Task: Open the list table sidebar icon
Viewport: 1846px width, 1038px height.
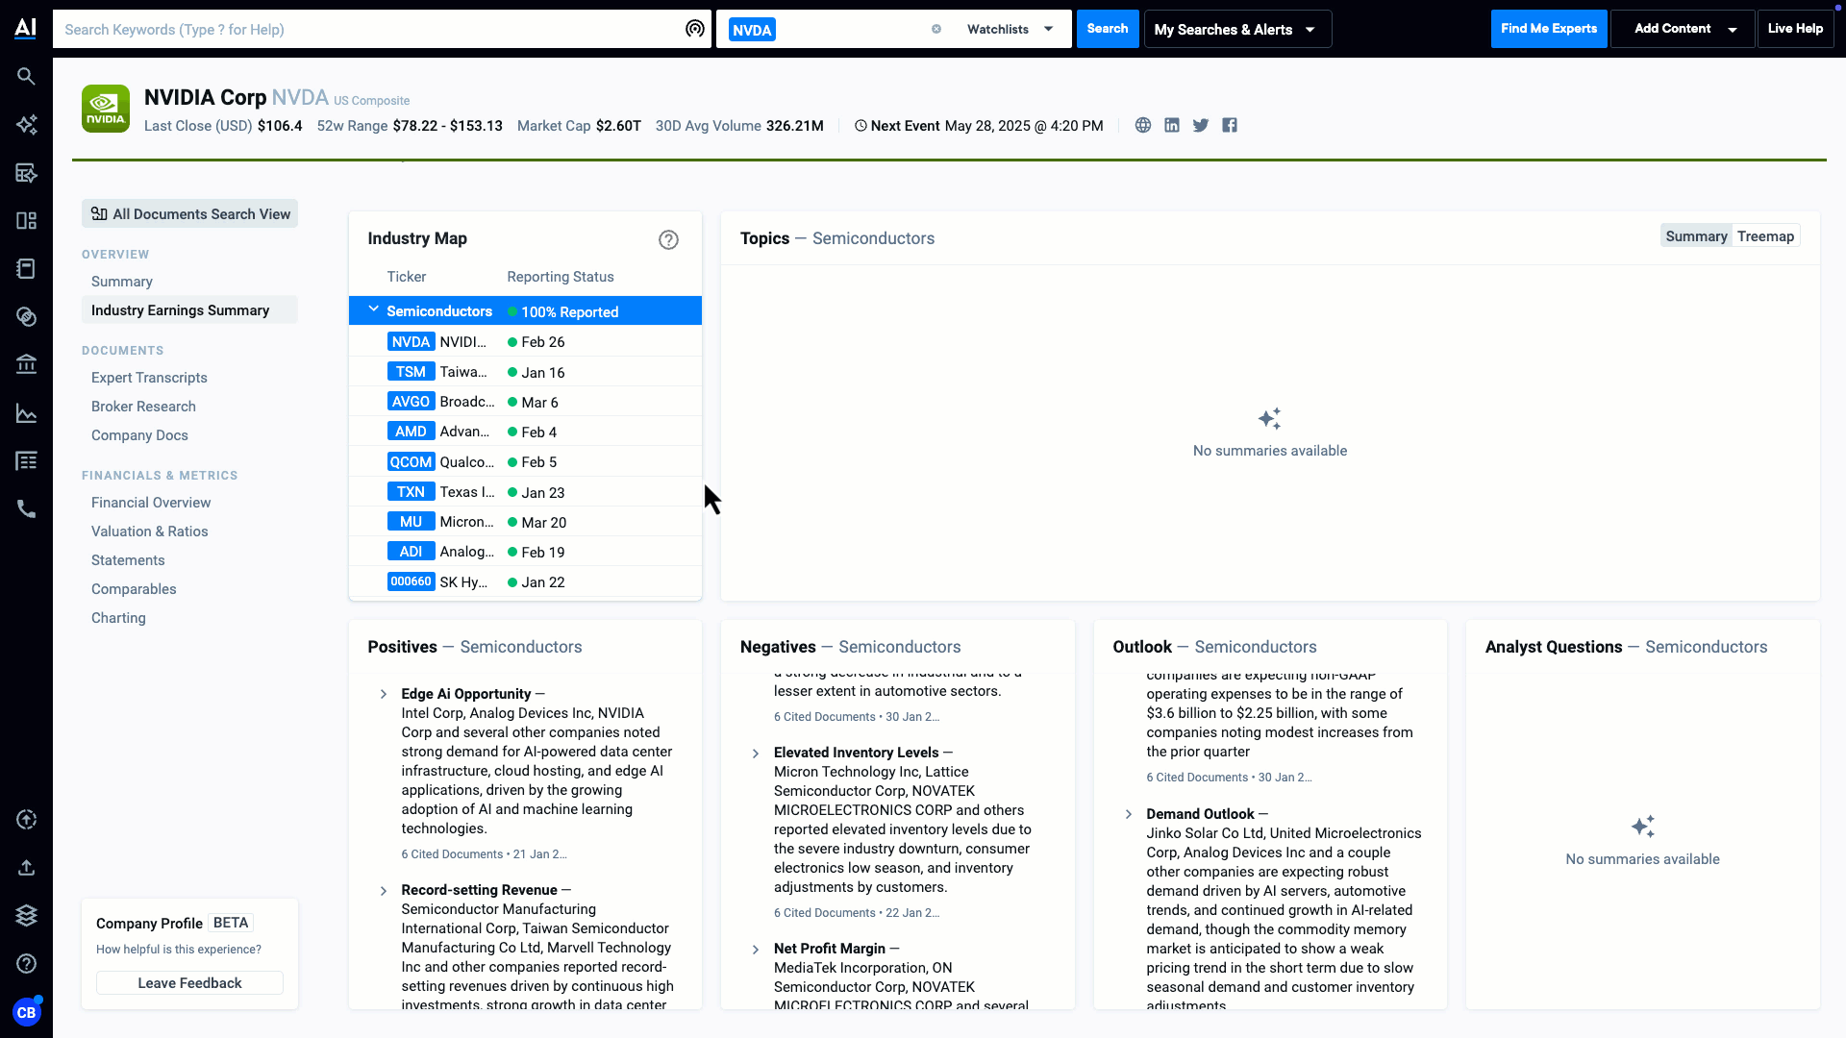Action: coord(26,461)
